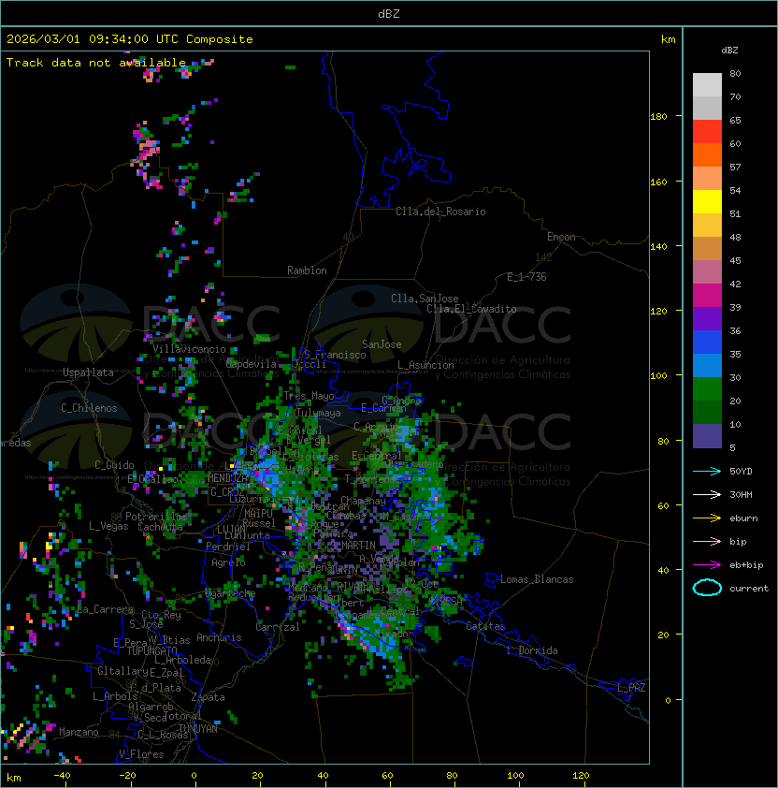
Task: Click the 'SanJose' map label
Action: 382,344
